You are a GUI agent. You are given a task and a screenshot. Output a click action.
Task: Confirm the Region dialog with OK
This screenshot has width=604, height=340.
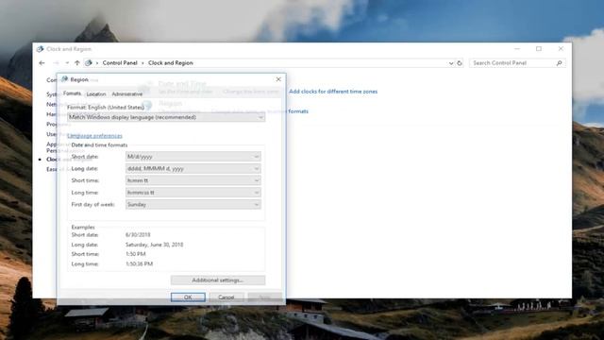coord(188,297)
